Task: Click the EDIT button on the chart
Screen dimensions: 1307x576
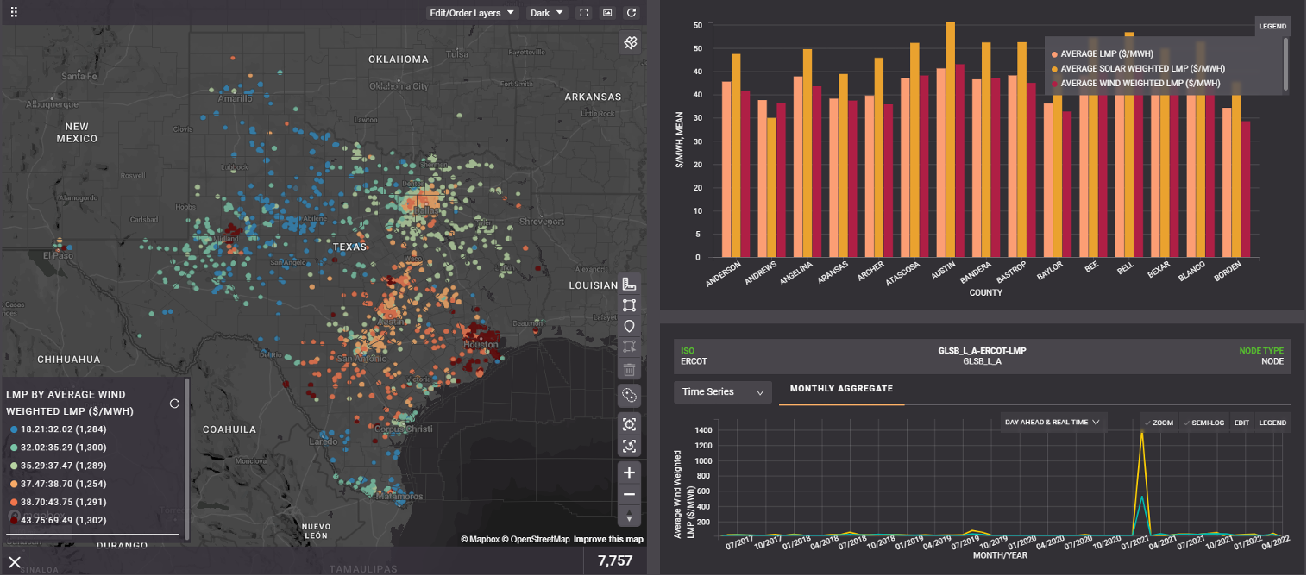Action: pos(1241,423)
